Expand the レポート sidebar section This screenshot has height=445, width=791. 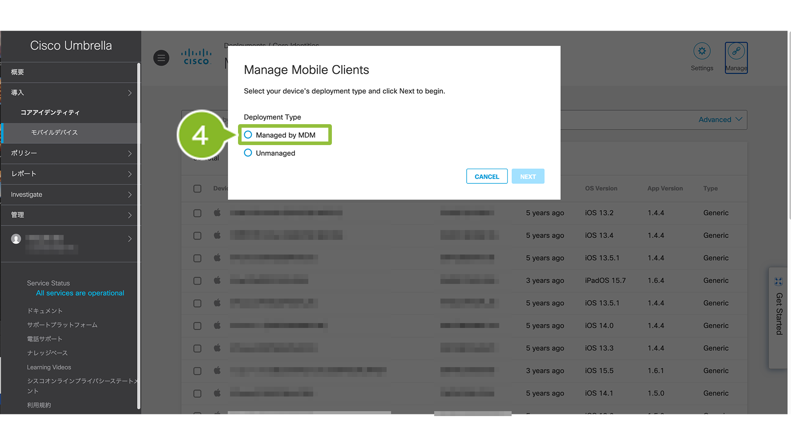tap(70, 174)
